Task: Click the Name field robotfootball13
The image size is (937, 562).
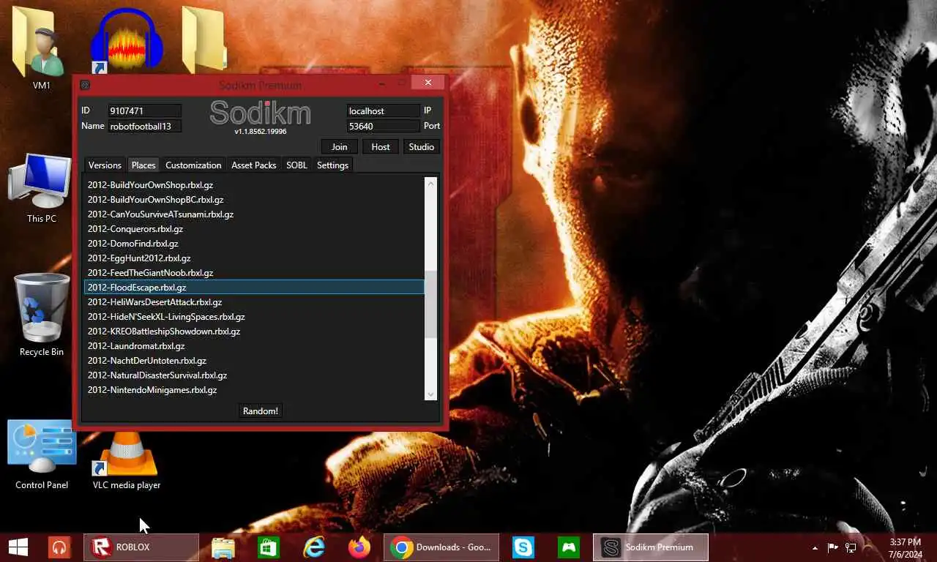Action: coord(144,127)
